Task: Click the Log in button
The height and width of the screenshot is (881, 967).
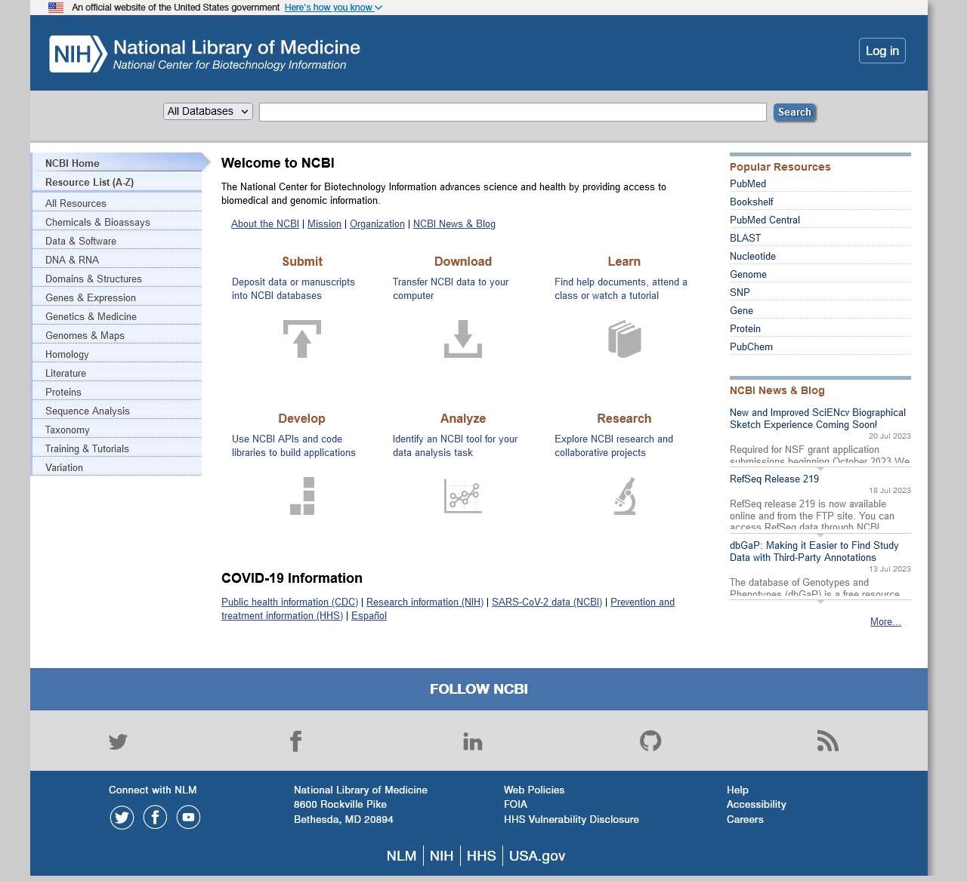Action: (882, 51)
